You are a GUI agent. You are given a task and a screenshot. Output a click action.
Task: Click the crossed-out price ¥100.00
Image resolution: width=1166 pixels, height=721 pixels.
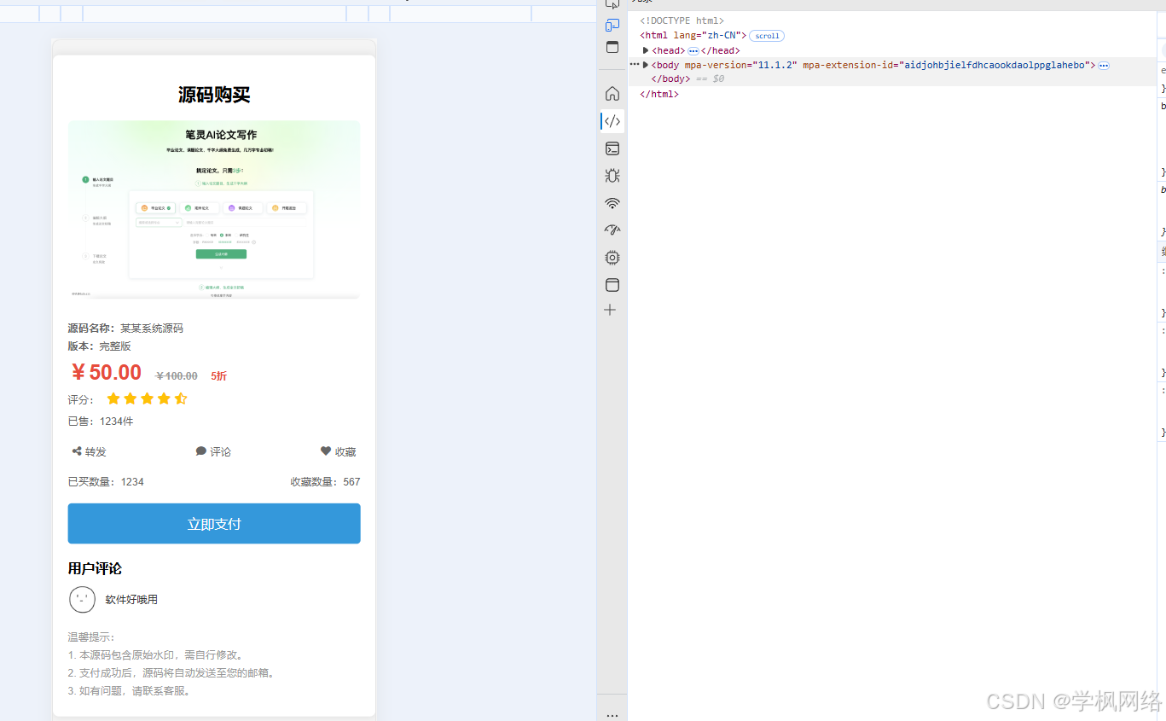tap(177, 375)
